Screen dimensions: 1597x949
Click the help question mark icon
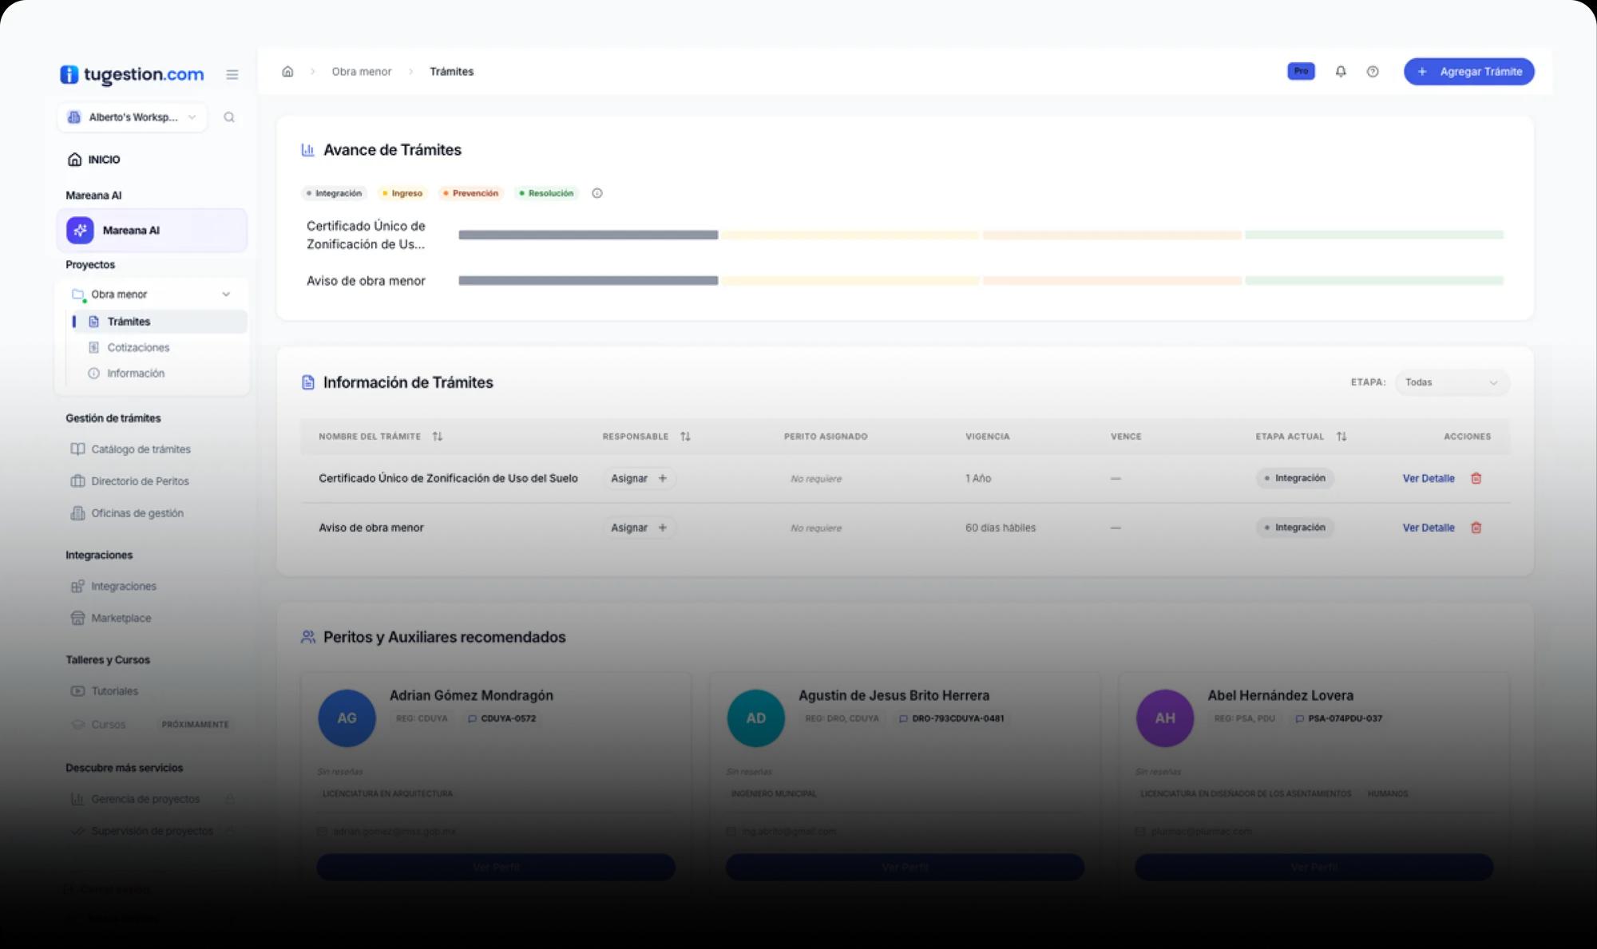pyautogui.click(x=1373, y=71)
